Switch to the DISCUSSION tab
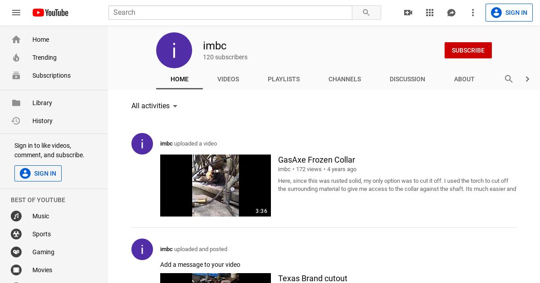 (407, 79)
